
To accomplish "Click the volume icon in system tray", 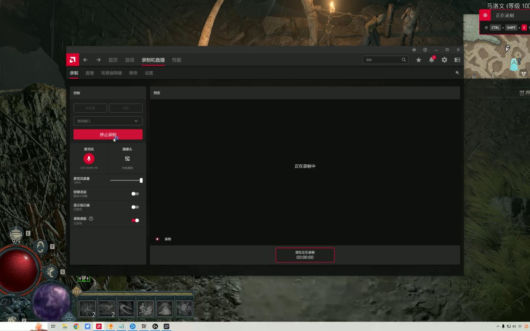I will click(x=514, y=326).
